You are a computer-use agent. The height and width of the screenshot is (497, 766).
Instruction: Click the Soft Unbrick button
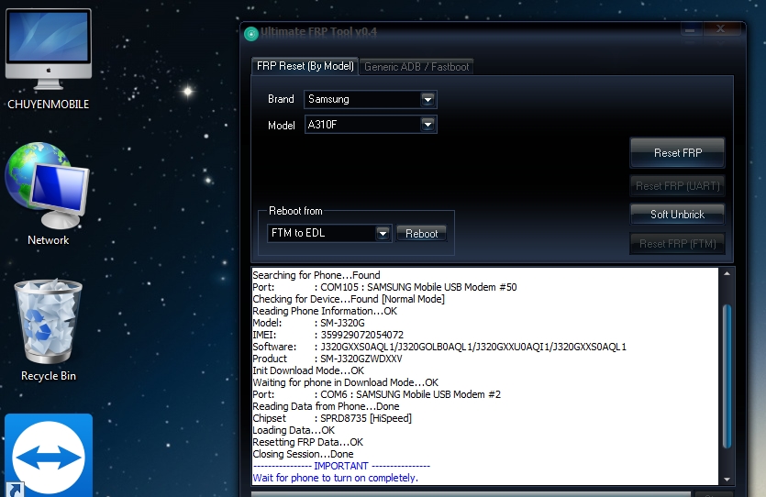[678, 215]
